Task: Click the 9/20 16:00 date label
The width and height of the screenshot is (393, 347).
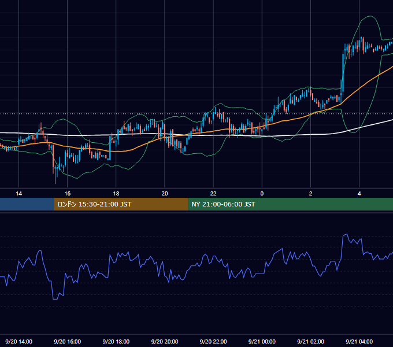Action: (x=68, y=341)
